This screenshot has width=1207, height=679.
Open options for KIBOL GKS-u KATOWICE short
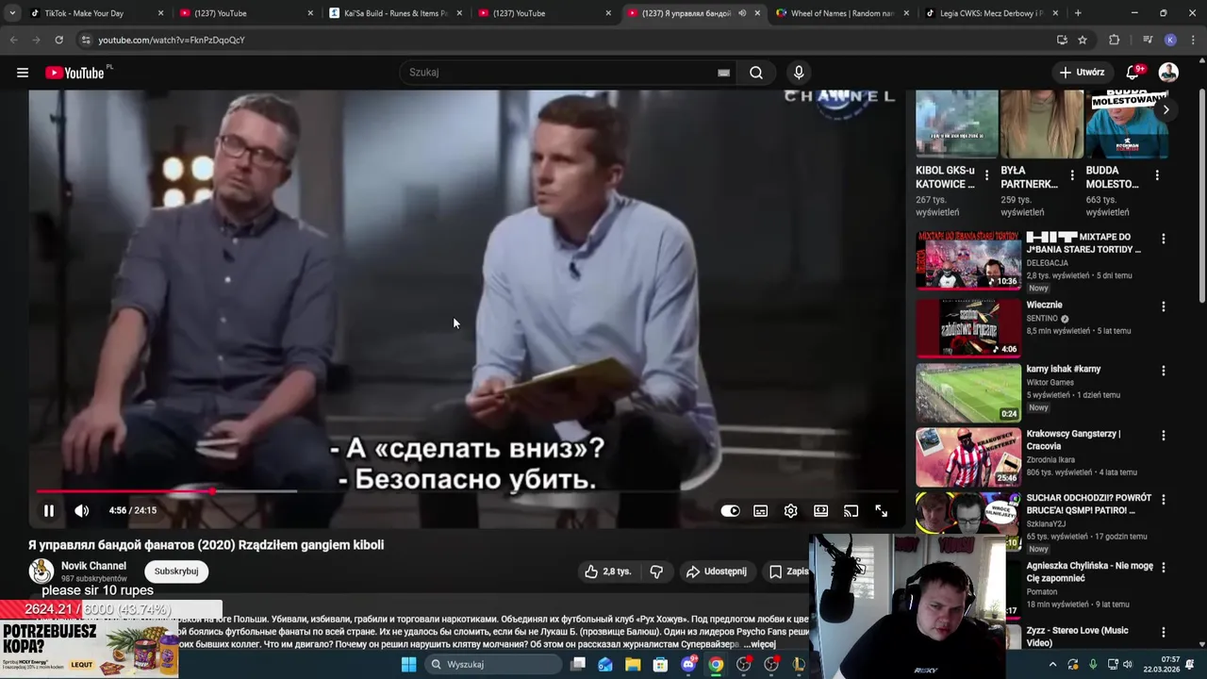(x=986, y=175)
